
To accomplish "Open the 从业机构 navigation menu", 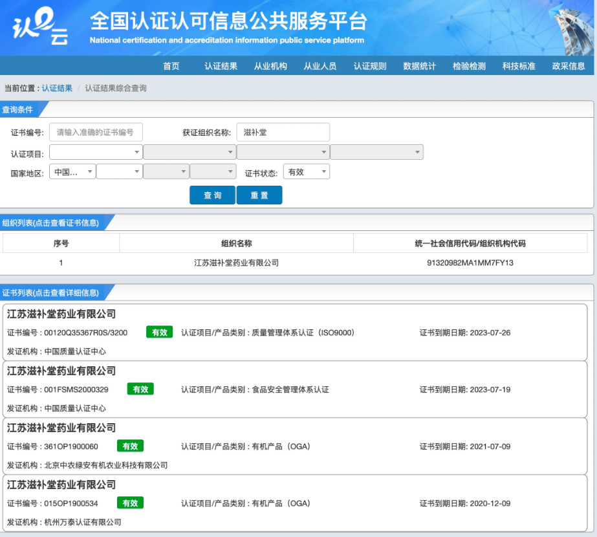I will 270,66.
